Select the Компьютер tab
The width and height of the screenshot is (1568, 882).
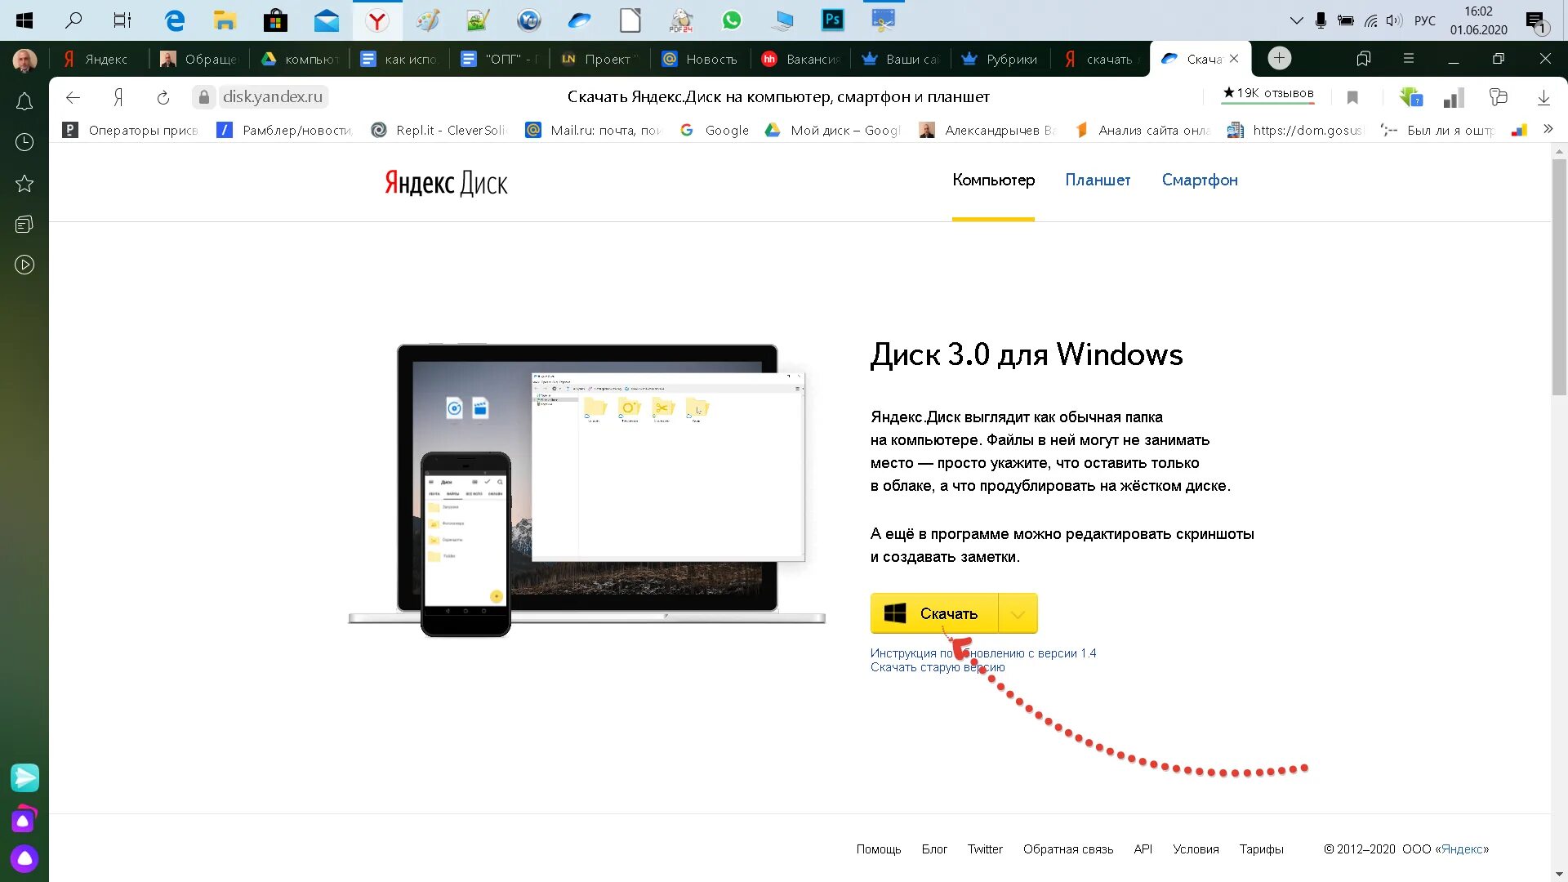[993, 180]
